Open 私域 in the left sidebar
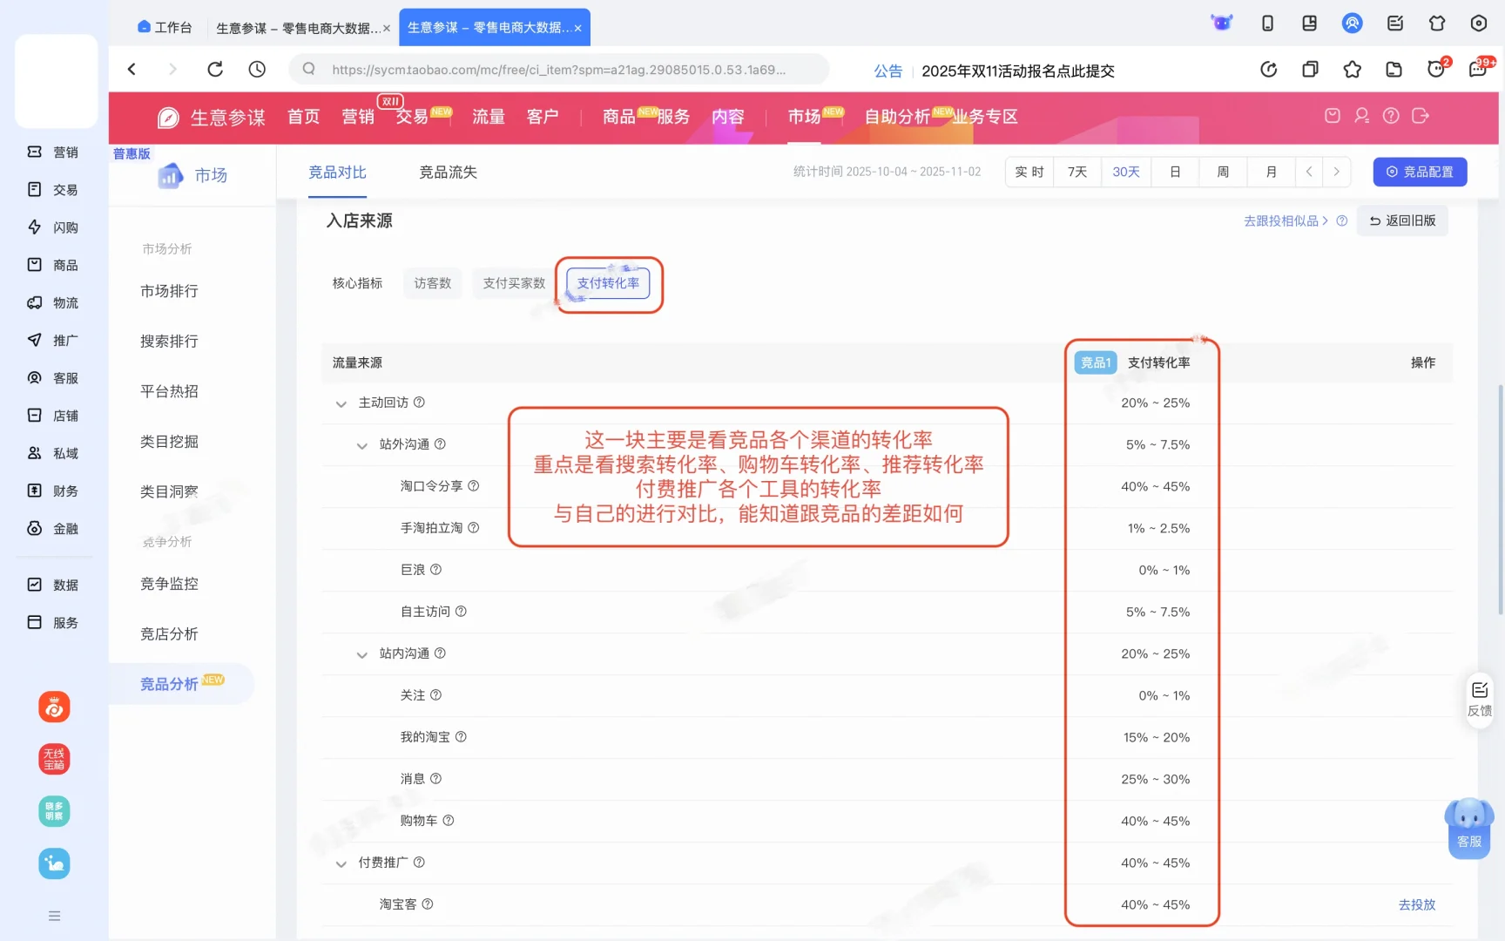The width and height of the screenshot is (1505, 941). pyautogui.click(x=53, y=453)
